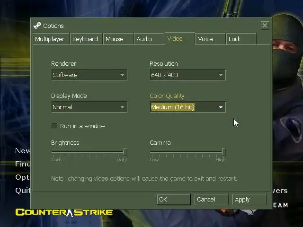This screenshot has height=227, width=303.
Task: Click the Renderer label
Action: 63,64
